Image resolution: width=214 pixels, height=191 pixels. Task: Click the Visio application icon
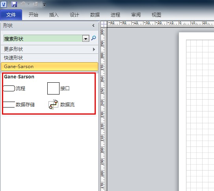pyautogui.click(x=4, y=4)
